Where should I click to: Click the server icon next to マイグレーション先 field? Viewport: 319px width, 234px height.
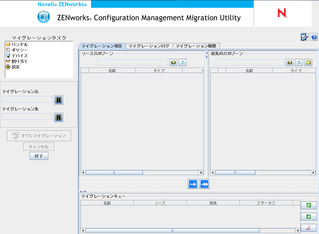tap(59, 117)
